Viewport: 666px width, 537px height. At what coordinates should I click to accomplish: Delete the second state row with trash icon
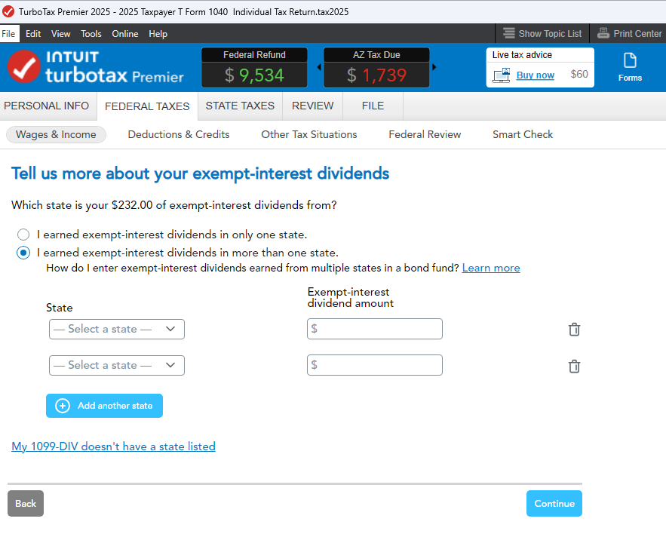(x=574, y=366)
